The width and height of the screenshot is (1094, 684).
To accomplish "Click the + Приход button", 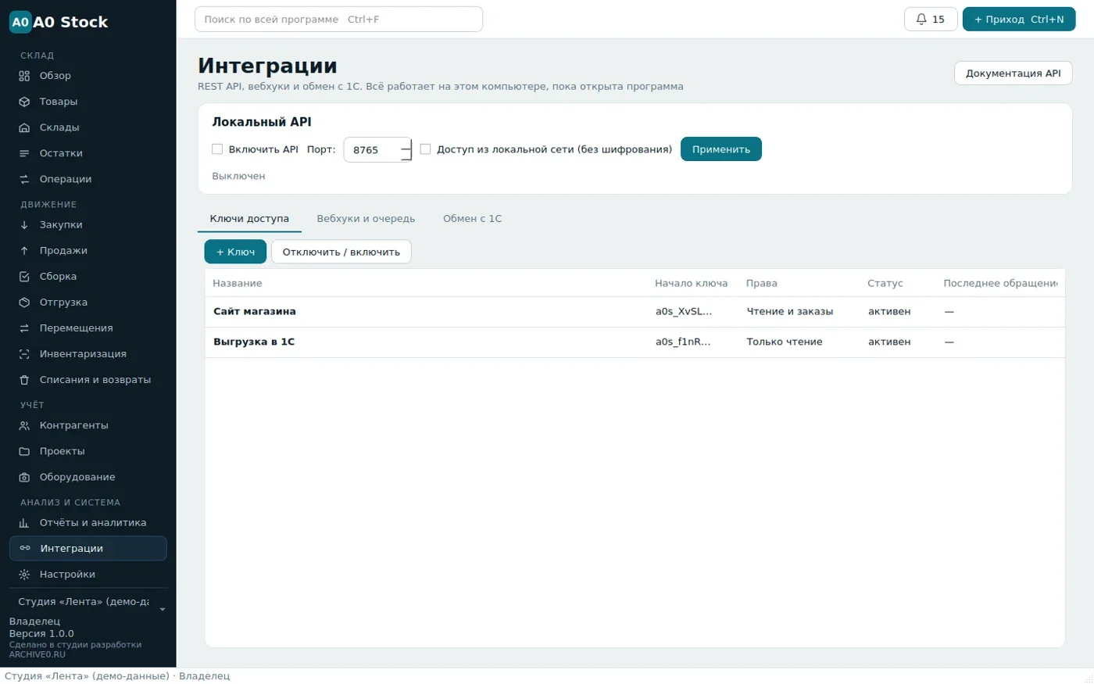I will (1019, 20).
